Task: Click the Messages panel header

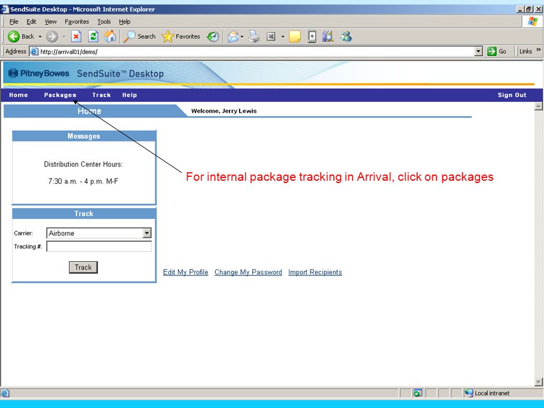Action: tap(84, 136)
